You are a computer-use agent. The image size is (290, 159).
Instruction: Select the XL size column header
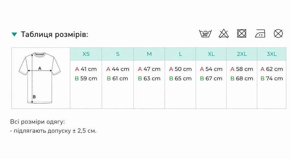(x=211, y=54)
